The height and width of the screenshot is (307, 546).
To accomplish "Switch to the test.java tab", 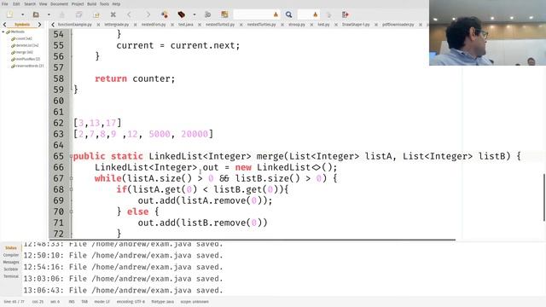I will 186,25.
